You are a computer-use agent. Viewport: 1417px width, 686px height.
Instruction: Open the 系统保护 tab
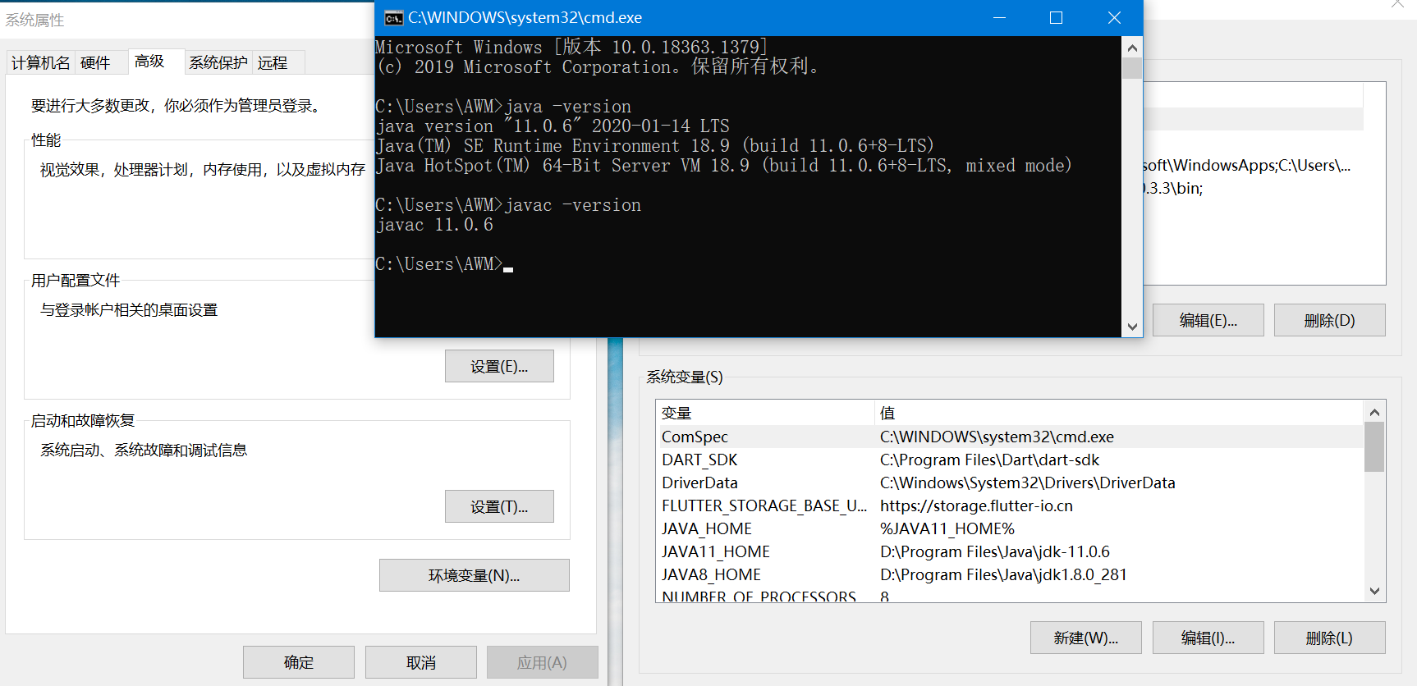click(x=218, y=62)
